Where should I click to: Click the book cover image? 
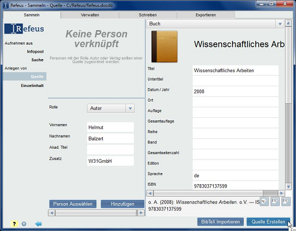(165, 47)
